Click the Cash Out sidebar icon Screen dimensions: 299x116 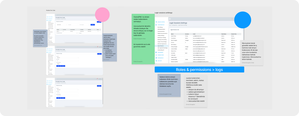point(156,61)
